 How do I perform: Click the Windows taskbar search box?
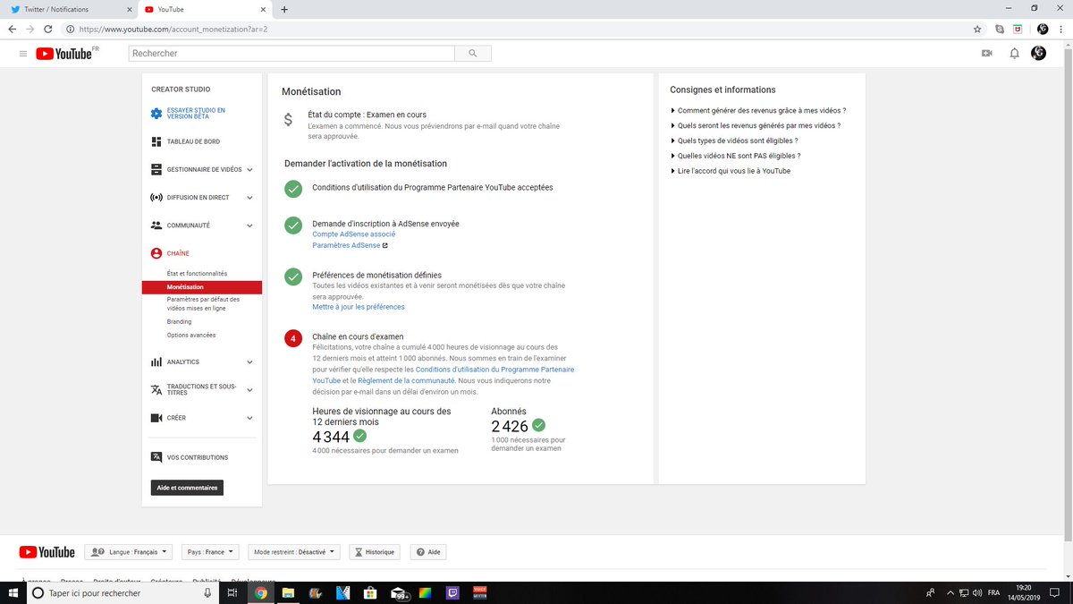click(x=123, y=593)
